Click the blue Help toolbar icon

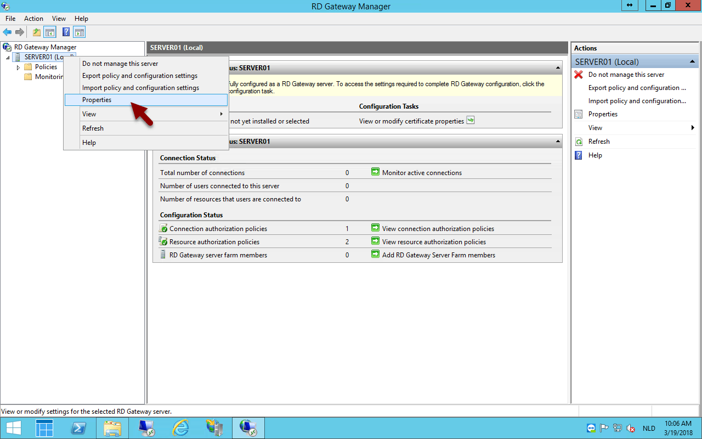pos(66,32)
